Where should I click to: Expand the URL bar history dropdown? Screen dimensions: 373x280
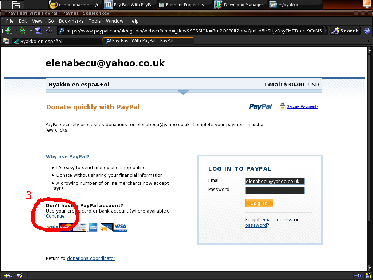point(326,31)
